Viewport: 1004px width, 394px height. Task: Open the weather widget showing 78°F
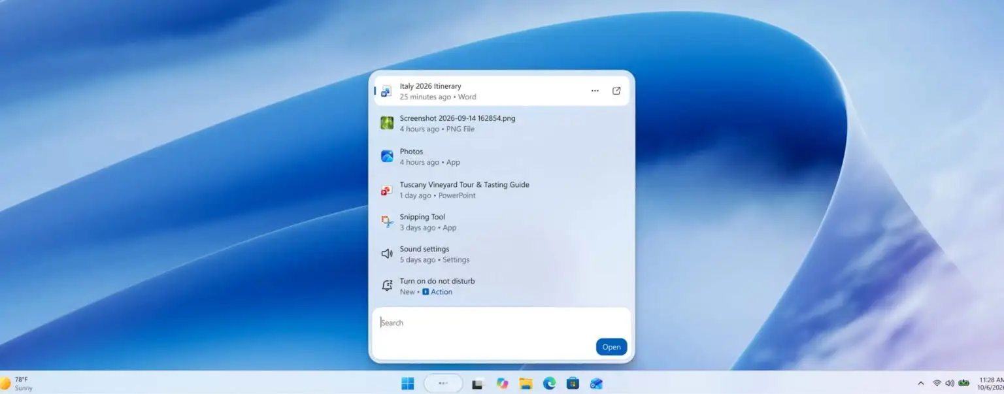pyautogui.click(x=16, y=384)
